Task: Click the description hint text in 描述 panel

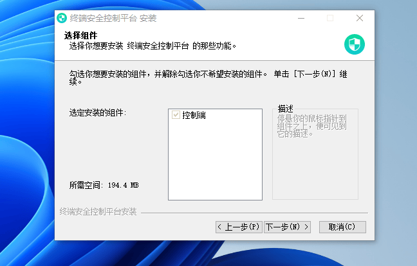Action: tap(311, 126)
